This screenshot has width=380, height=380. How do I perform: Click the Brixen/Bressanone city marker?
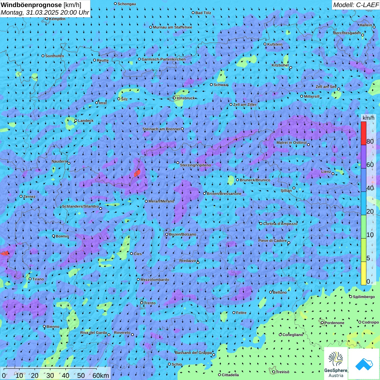point(205,194)
